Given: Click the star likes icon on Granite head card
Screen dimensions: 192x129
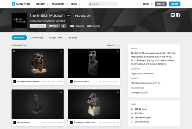Looking at the screenshot, I should (57, 81).
